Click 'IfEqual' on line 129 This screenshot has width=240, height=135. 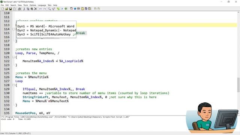click(x=29, y=89)
